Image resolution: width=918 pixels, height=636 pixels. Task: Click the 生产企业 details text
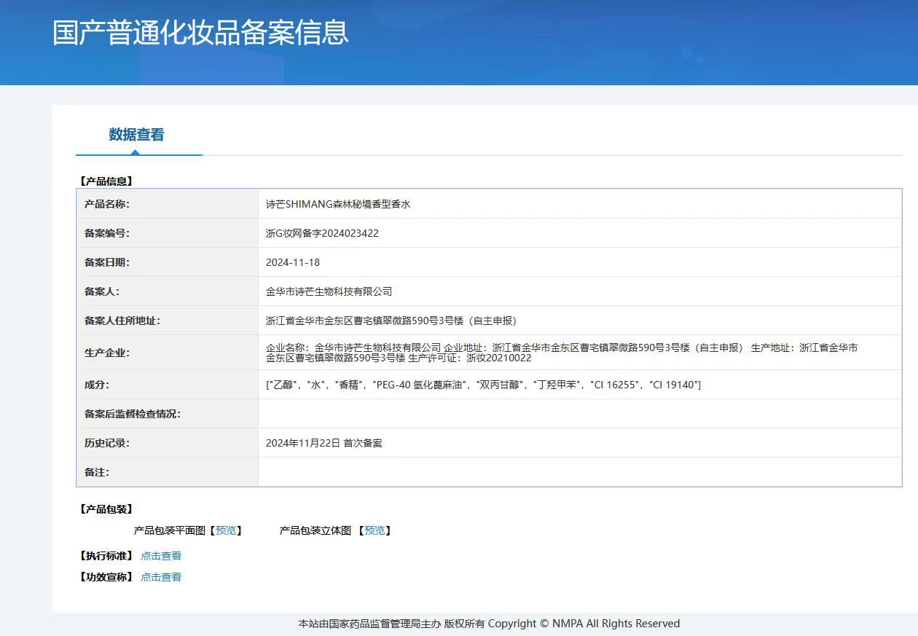point(561,353)
